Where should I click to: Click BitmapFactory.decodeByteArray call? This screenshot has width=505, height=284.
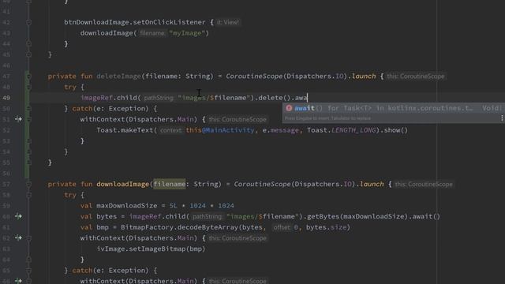(x=180, y=227)
